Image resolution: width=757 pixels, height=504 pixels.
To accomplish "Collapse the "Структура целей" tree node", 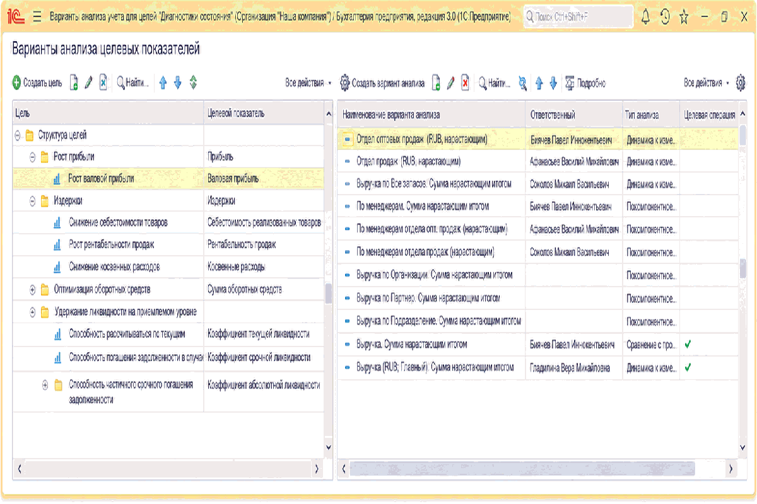I will pos(18,135).
